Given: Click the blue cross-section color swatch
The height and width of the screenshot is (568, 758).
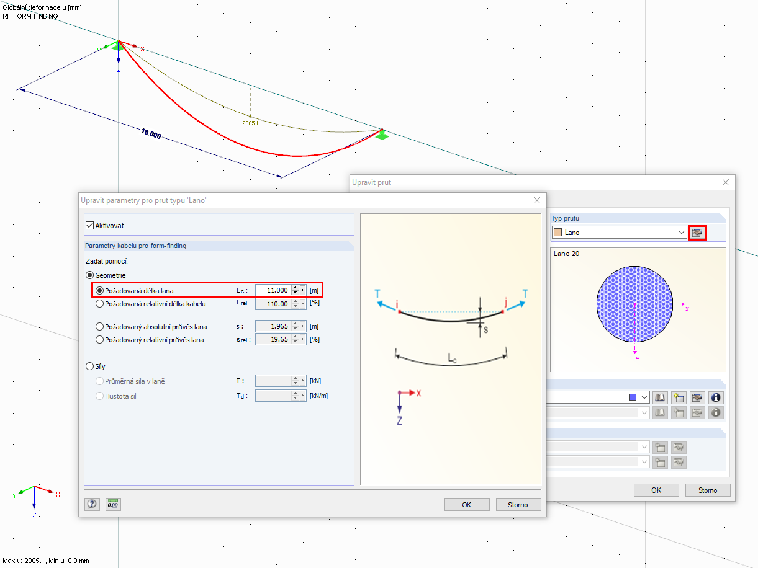Looking at the screenshot, I should coord(633,397).
